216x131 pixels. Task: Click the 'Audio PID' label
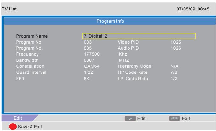[128, 48]
